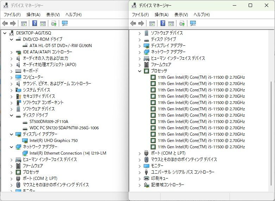Open 操作(A) menu in right window
This screenshot has height=201, width=275.
(x=162, y=14)
